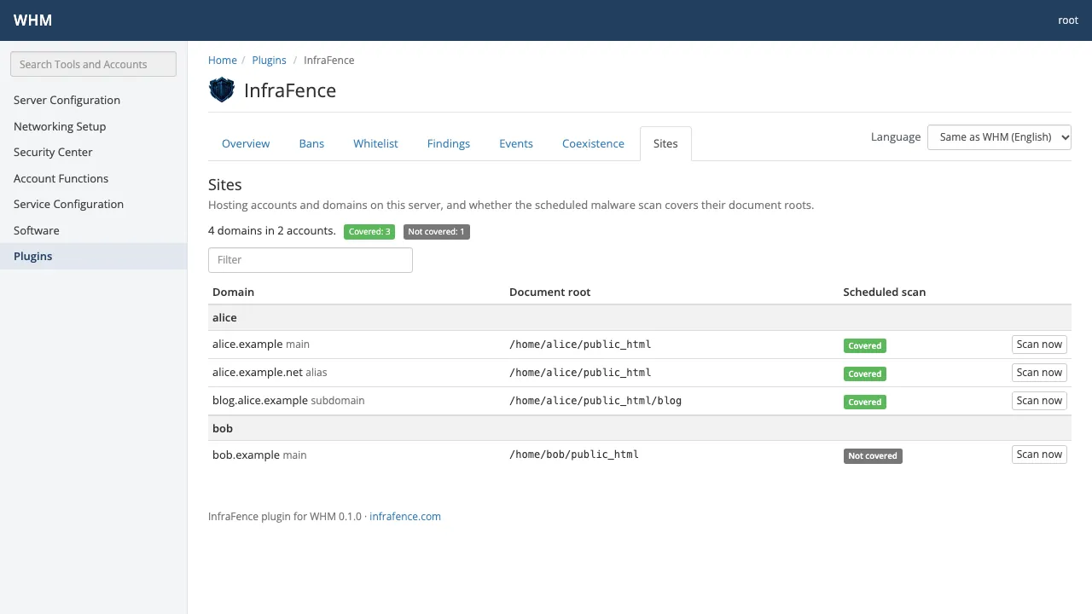This screenshot has height=614, width=1092.
Task: Click the /home/bob/public_html path
Action: tap(574, 455)
